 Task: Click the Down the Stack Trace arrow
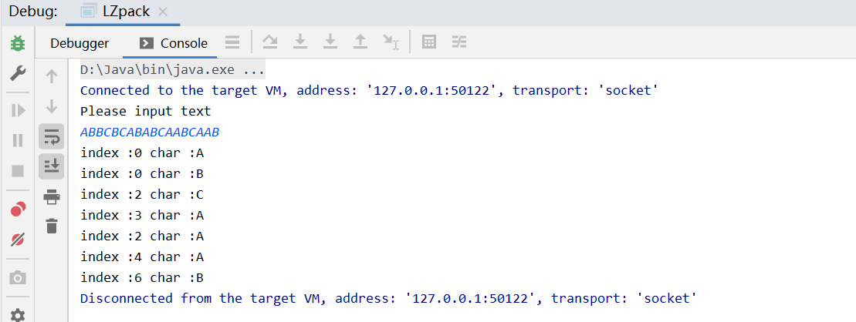[52, 106]
